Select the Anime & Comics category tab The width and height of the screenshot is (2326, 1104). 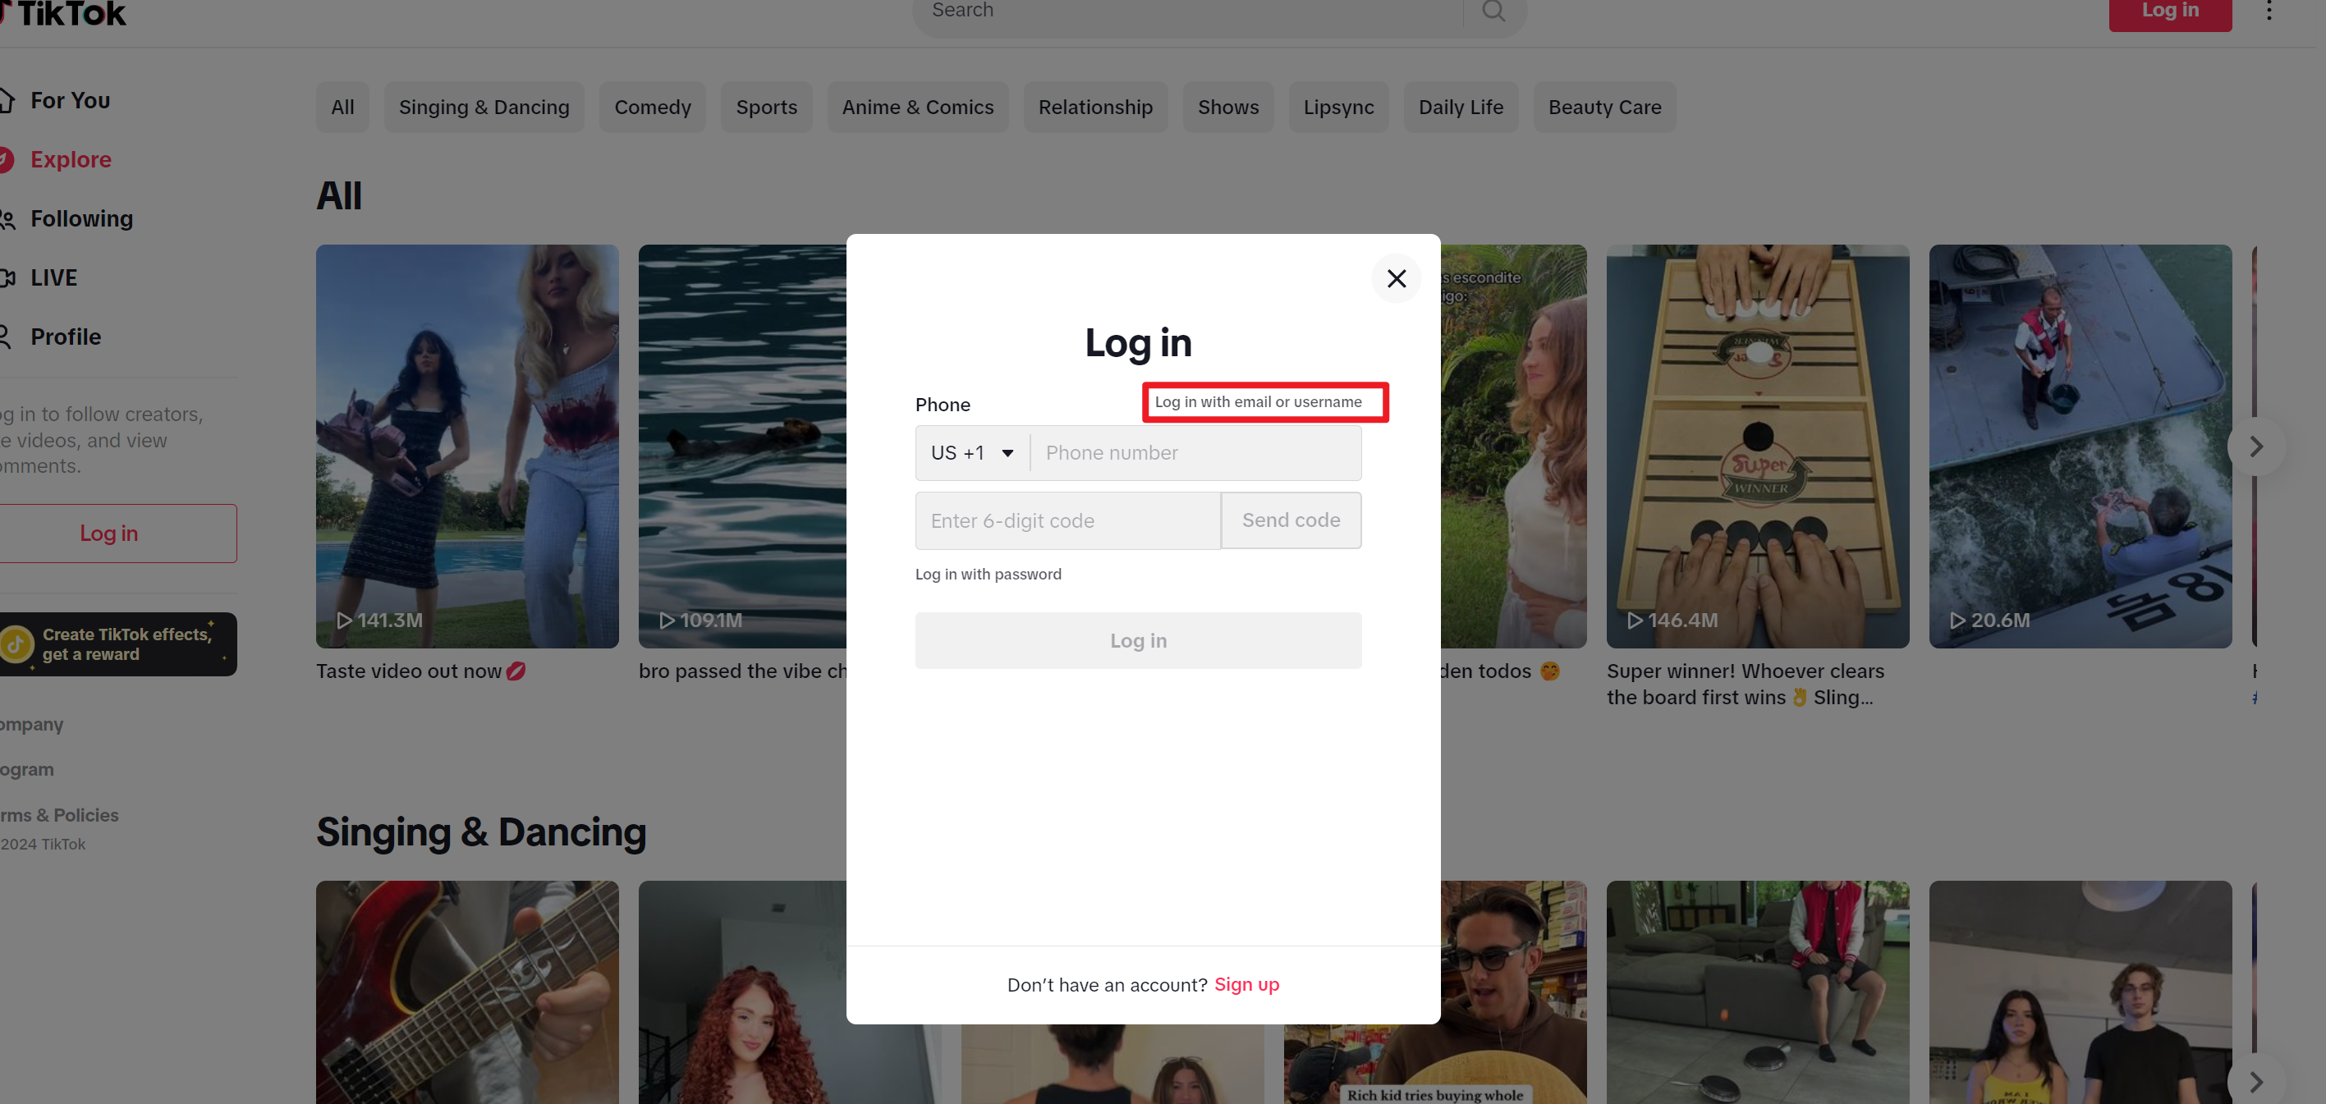click(917, 108)
